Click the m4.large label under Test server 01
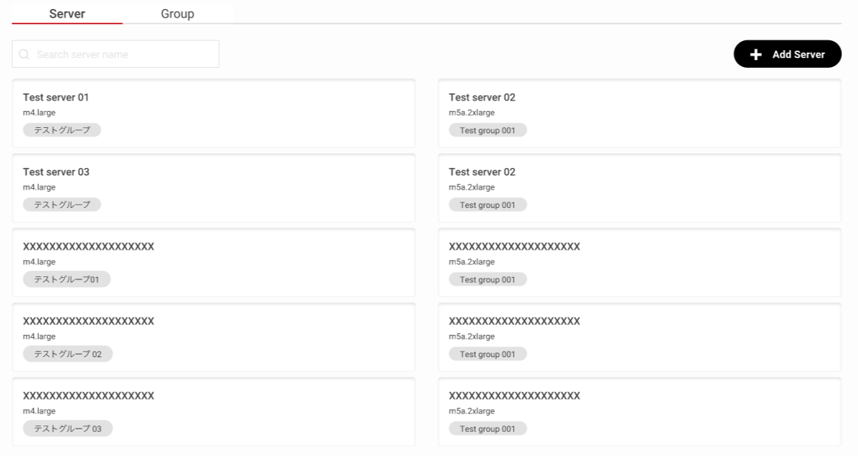The image size is (858, 456). (39, 113)
